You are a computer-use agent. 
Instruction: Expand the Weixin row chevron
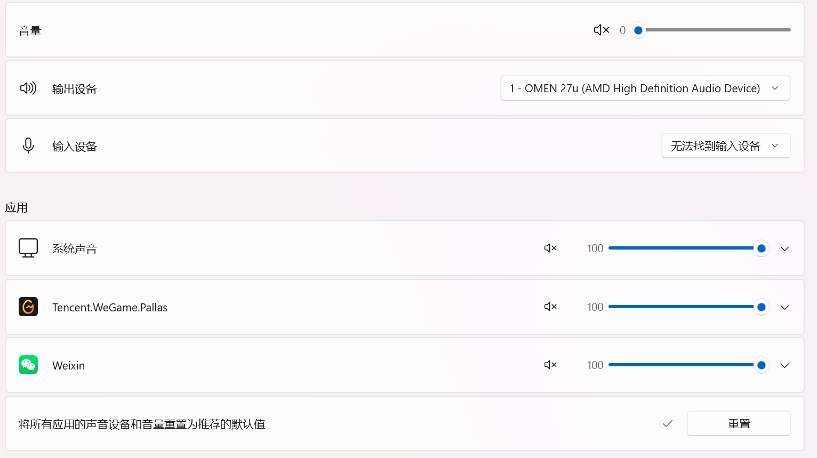pyautogui.click(x=784, y=365)
